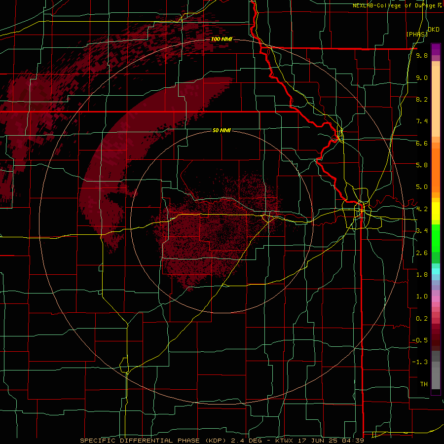Pick the pink swatch near 1.0 in the color bar
Viewport: 444px width, 444px height.
[x=436, y=299]
